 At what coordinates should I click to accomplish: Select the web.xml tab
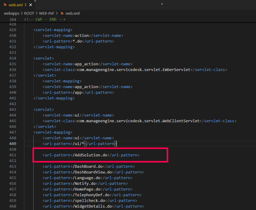click(x=15, y=5)
